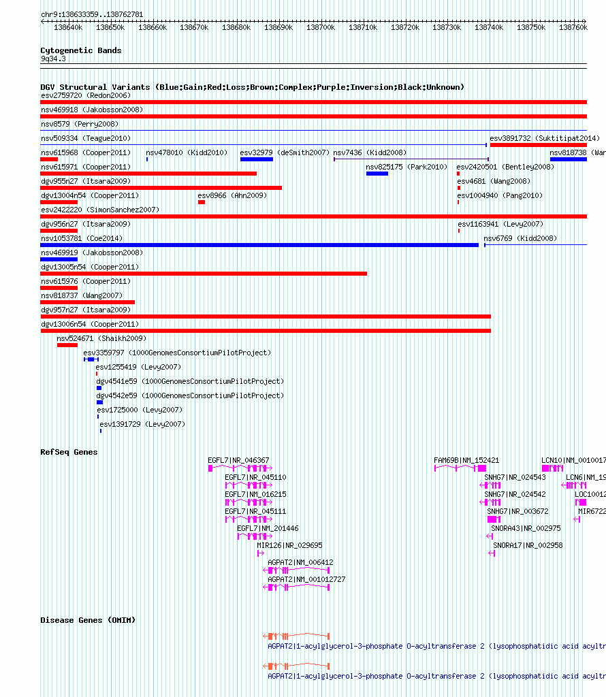Select the nsv818737 (Wang2007) label
This screenshot has width=606, height=697.
click(82, 295)
